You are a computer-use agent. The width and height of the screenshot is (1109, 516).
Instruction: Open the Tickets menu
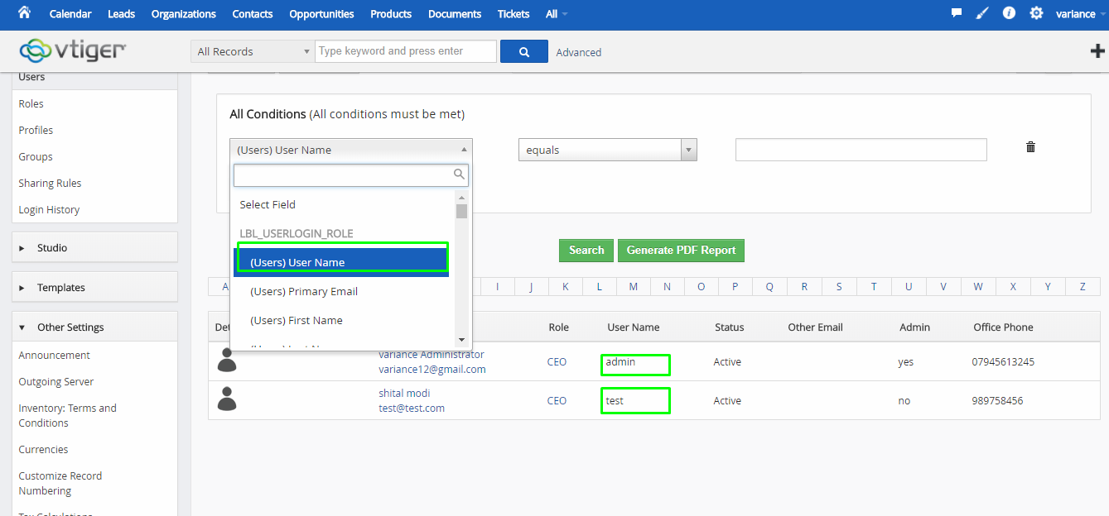[514, 14]
